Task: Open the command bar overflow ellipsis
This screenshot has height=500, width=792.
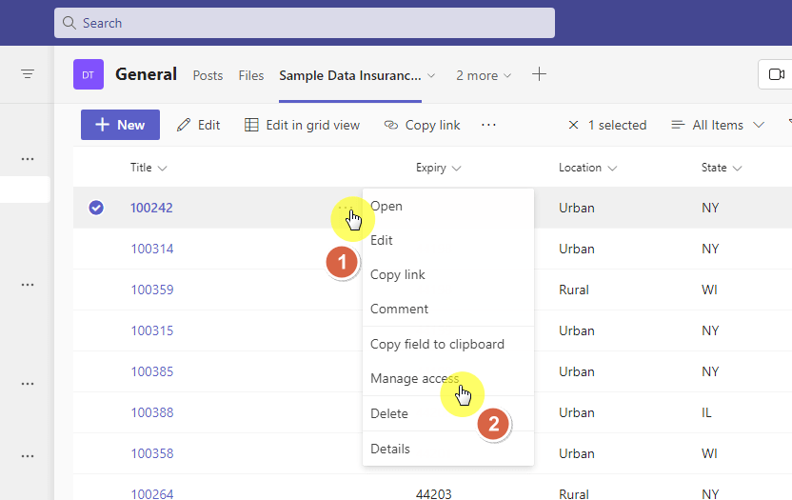Action: pyautogui.click(x=488, y=125)
